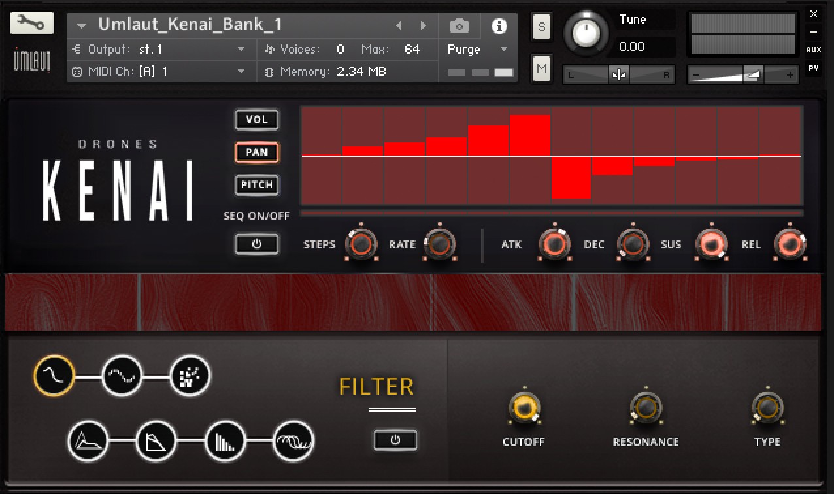Switch sequencer to VOL mode
Viewport: 834px width, 494px height.
coord(257,120)
